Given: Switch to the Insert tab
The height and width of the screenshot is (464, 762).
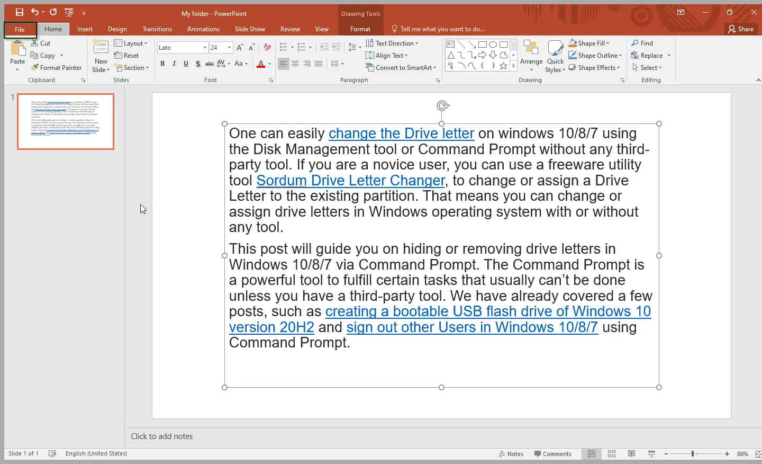Looking at the screenshot, I should [85, 29].
